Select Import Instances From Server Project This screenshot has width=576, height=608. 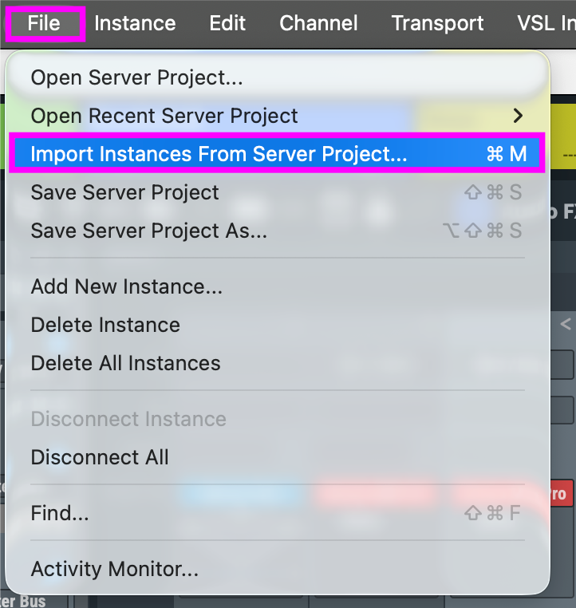219,154
